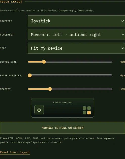Click the 'Place FIRE, BOMB, JUMP, SLUG' help text

click(x=57, y=140)
